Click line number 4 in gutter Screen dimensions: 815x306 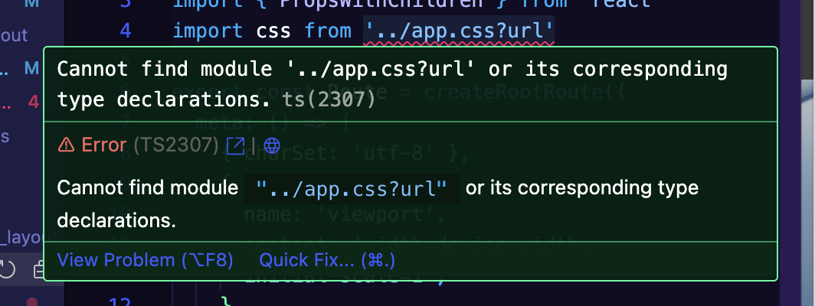[x=126, y=31]
